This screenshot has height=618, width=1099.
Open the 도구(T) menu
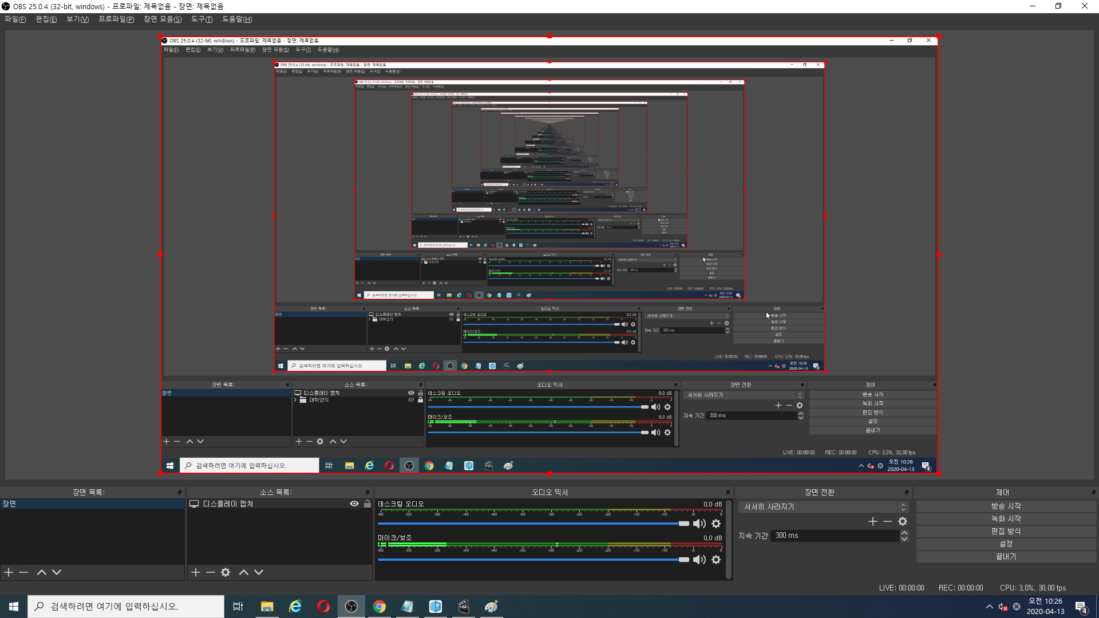[201, 19]
